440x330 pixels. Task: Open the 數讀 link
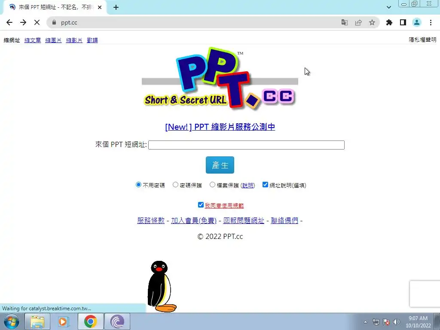pos(92,40)
